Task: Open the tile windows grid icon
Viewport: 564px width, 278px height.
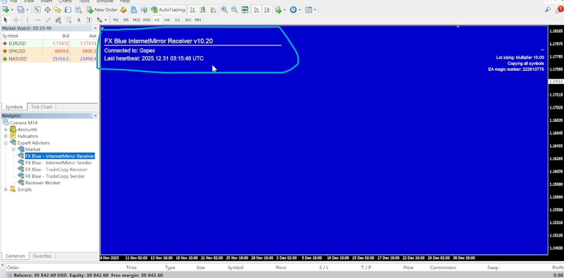Action: (245, 10)
